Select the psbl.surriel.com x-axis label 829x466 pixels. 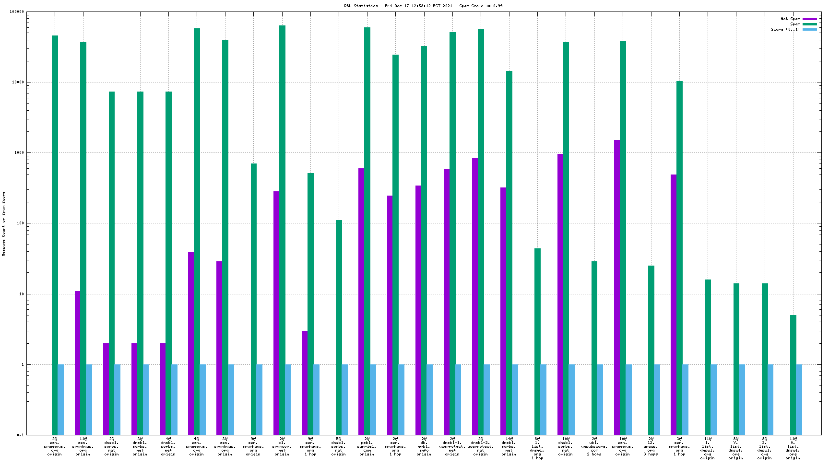tap(367, 446)
